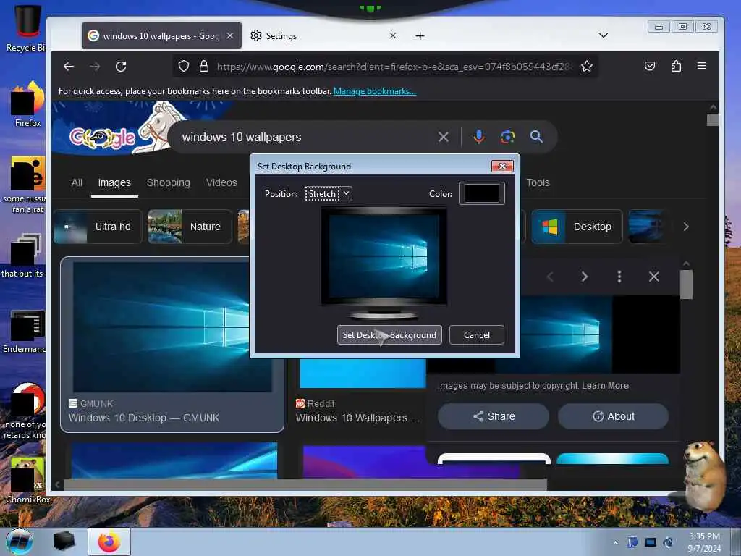Screen dimensions: 741x556
Task: Click the Share button
Action: (x=494, y=416)
